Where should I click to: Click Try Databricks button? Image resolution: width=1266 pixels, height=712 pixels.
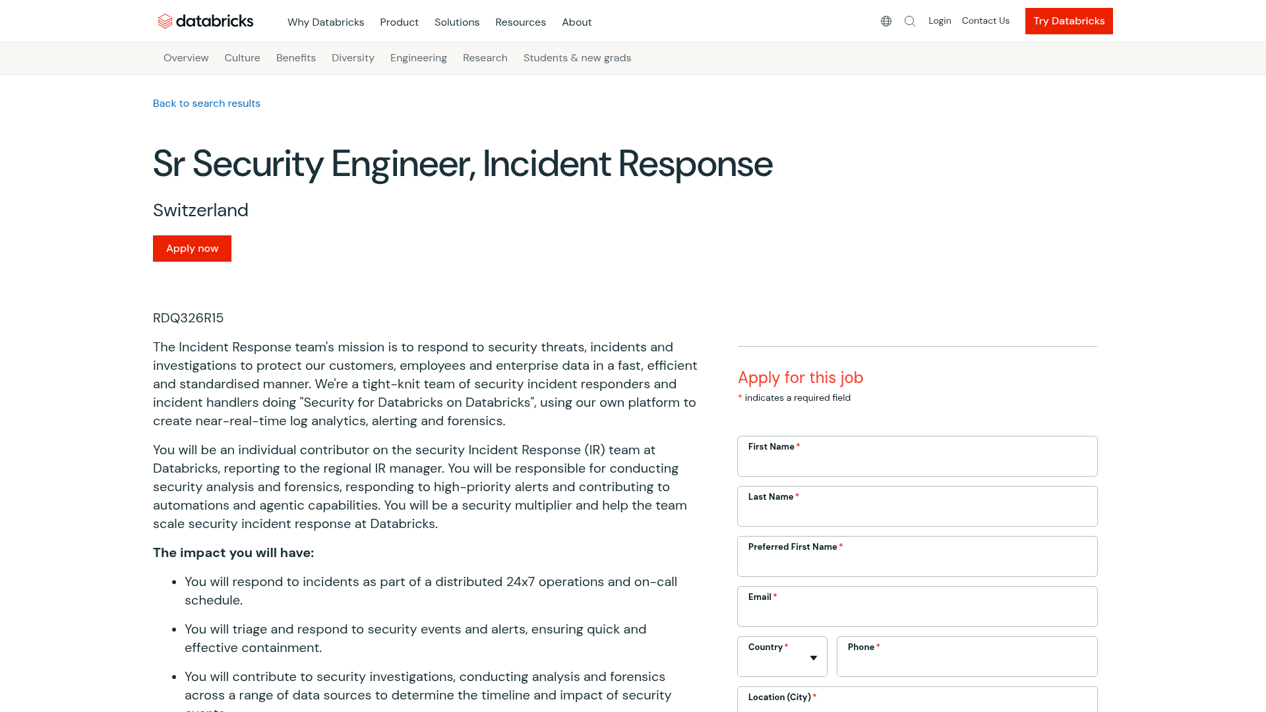[1069, 21]
